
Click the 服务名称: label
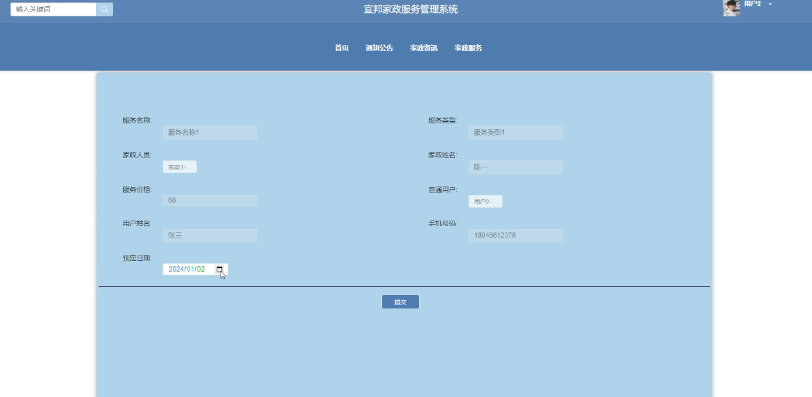point(137,121)
